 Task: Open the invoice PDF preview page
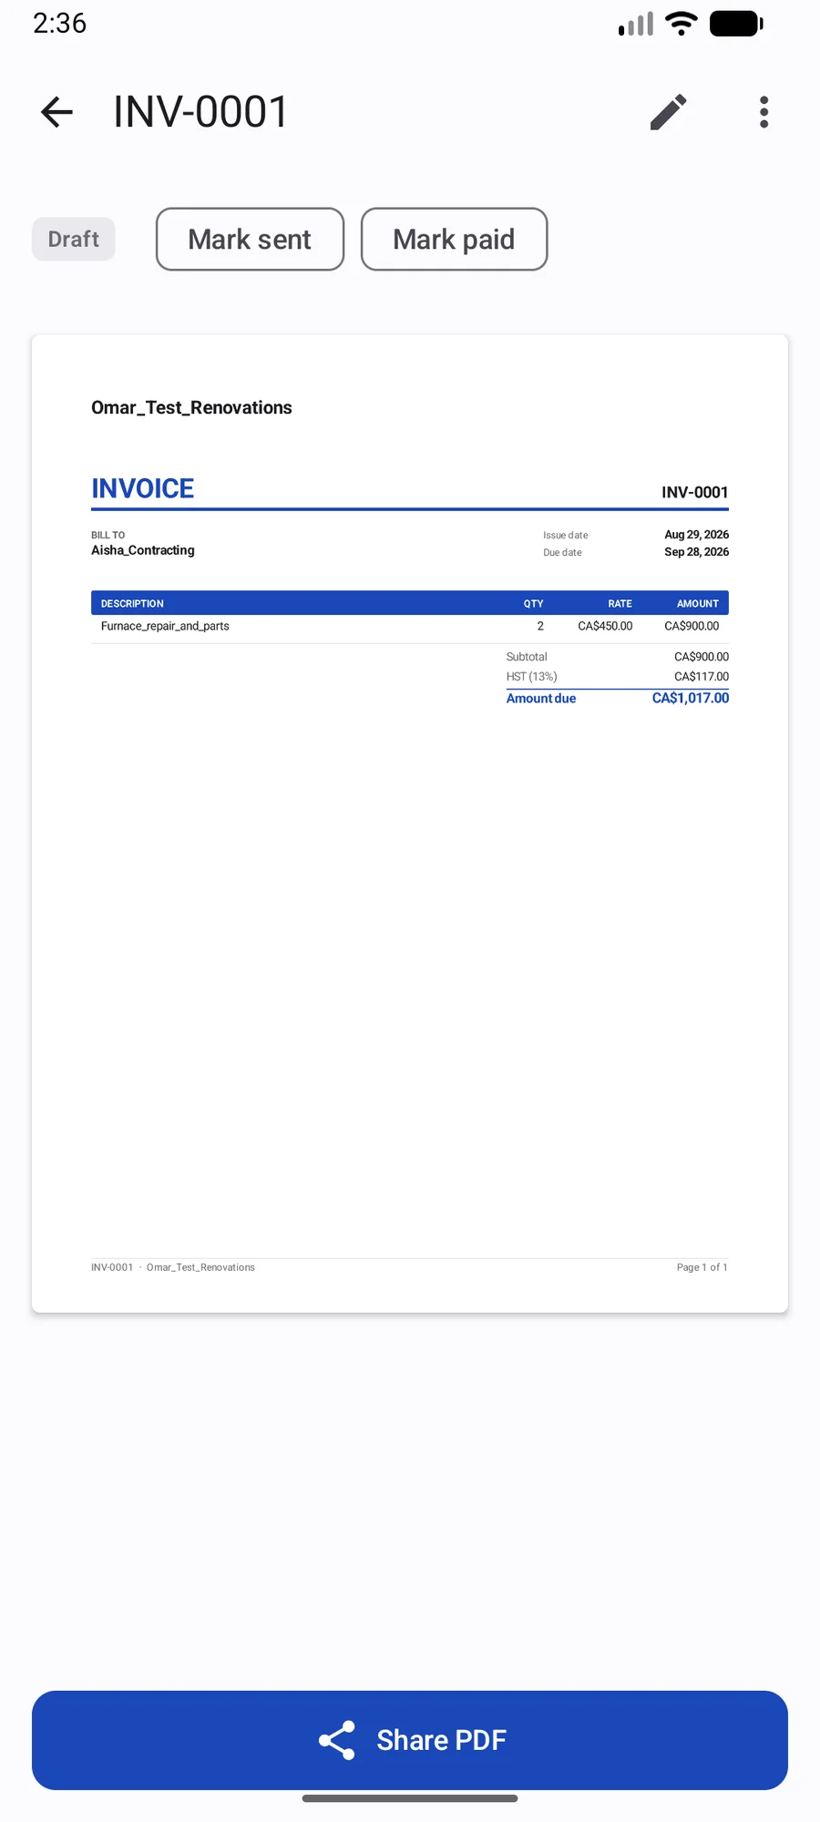(x=410, y=824)
